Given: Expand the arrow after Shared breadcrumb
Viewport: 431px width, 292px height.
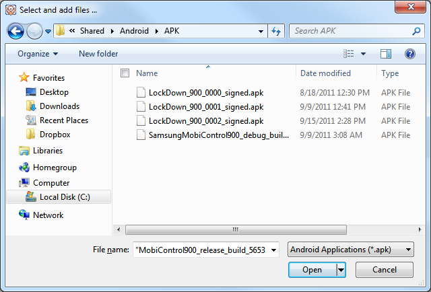Looking at the screenshot, I should click(x=112, y=32).
